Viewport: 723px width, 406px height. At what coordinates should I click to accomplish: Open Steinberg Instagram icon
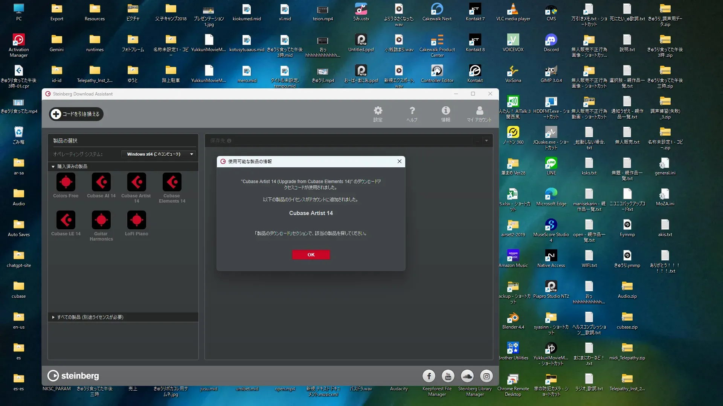487,376
